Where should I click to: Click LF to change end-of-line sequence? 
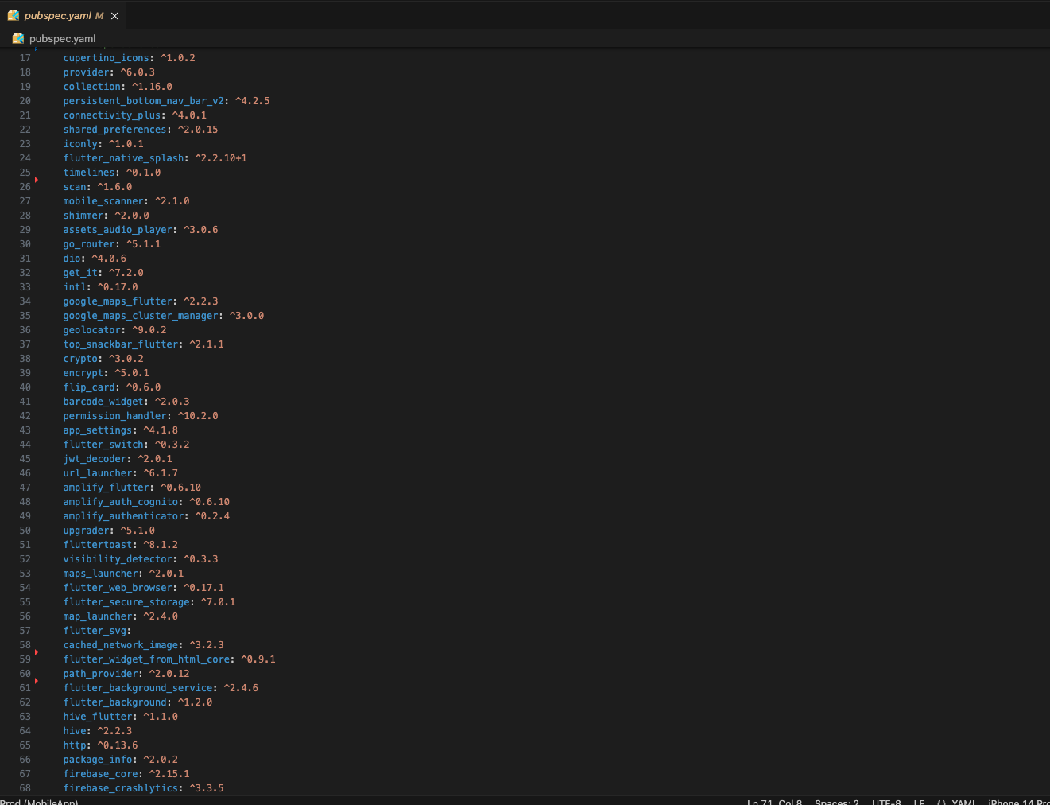click(918, 802)
